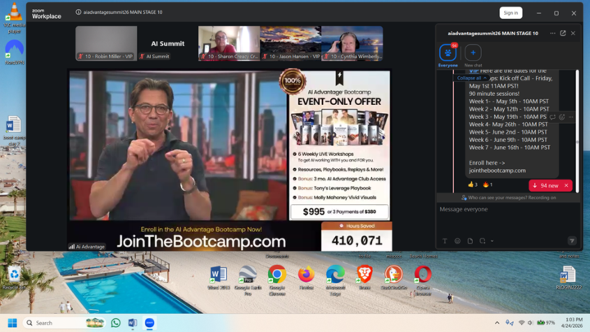The width and height of the screenshot is (590, 332).
Task: Open Recycle Bin on desktop
Action: 14,278
